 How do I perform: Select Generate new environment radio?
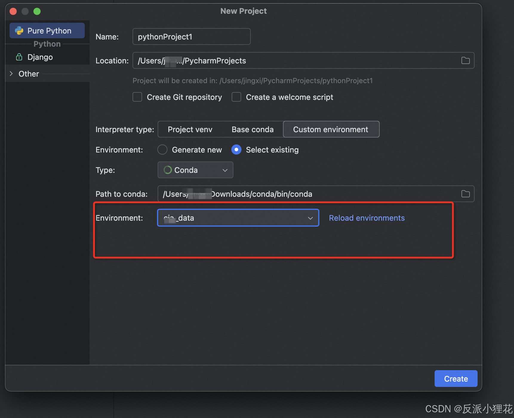[162, 149]
